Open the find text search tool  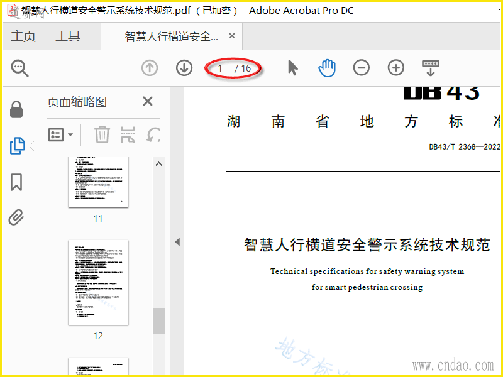[x=20, y=68]
